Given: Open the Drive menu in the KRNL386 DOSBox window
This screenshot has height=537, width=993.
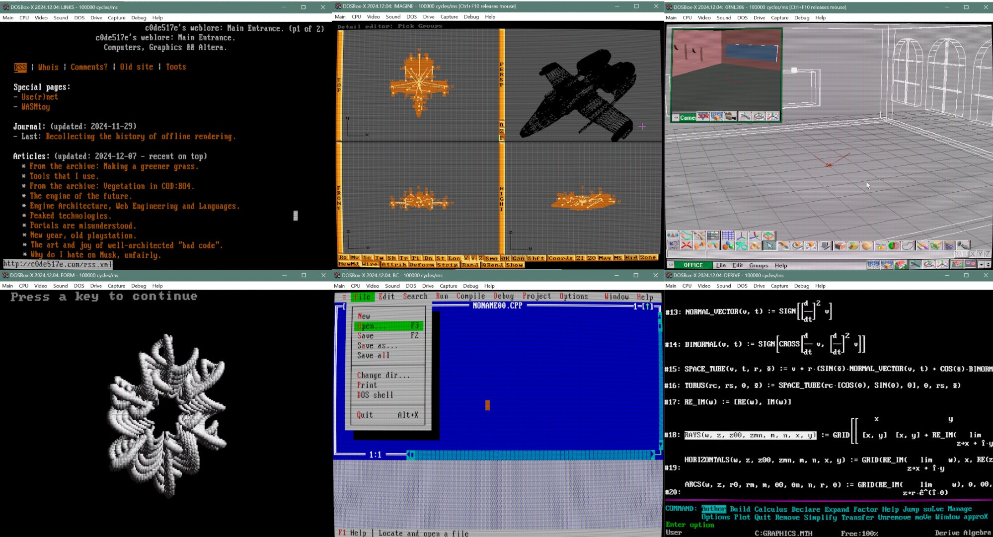Looking at the screenshot, I should (x=759, y=17).
